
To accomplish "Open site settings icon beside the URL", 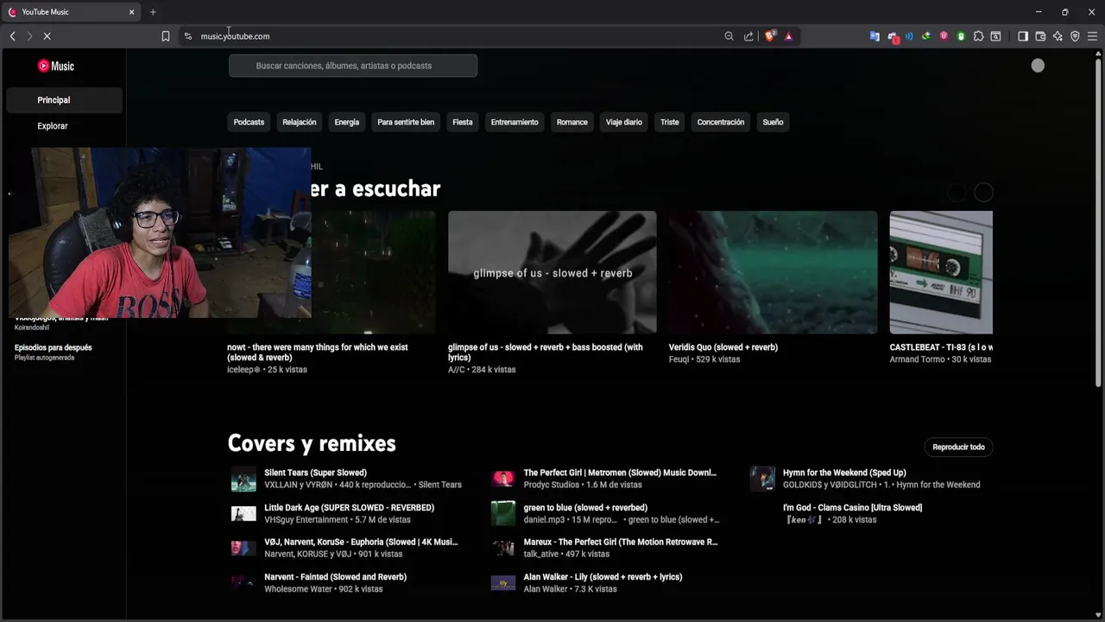I will (188, 36).
